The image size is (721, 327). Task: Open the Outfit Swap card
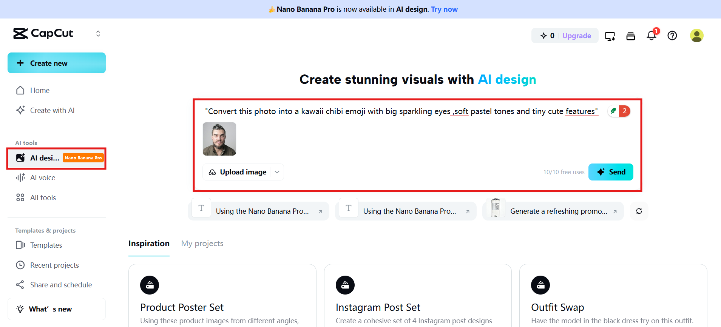point(613,296)
